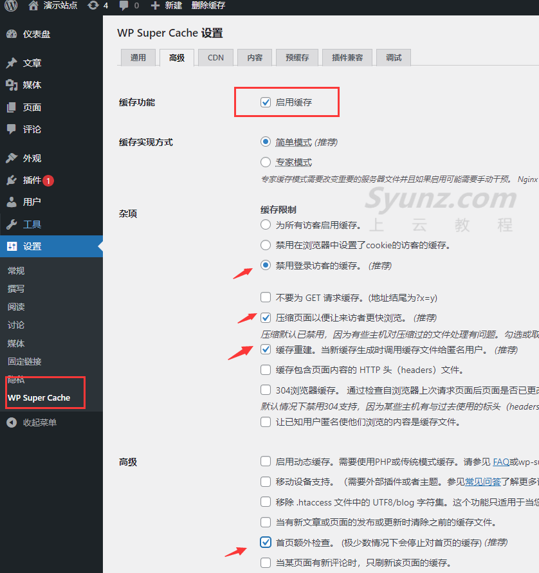The width and height of the screenshot is (539, 573).
Task: Click the 仪表盘 dashboard gauge icon
Action: tap(12, 34)
